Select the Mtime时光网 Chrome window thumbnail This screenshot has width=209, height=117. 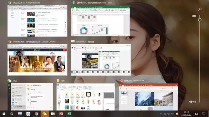(x=38, y=60)
